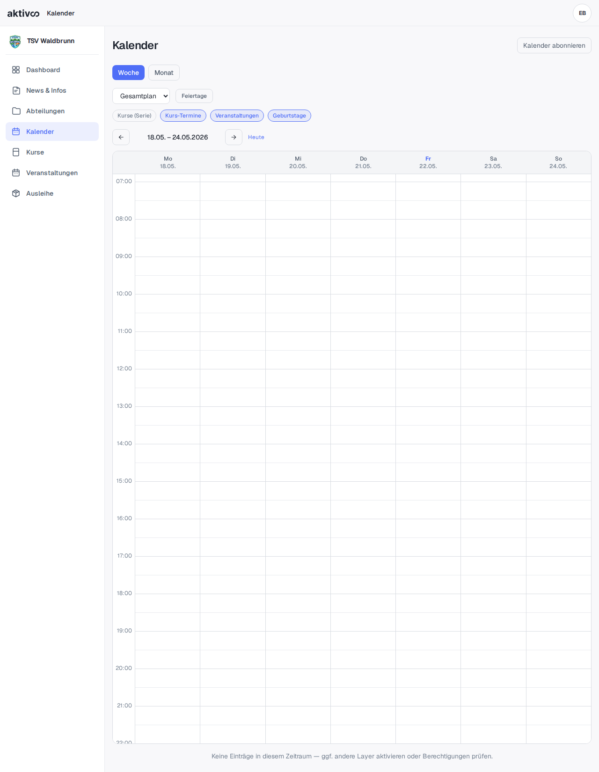Click the Dashboard grid icon
Viewport: 599px width, 772px height.
(x=16, y=70)
